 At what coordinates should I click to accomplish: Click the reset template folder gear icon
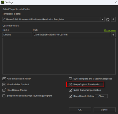point(108,19)
